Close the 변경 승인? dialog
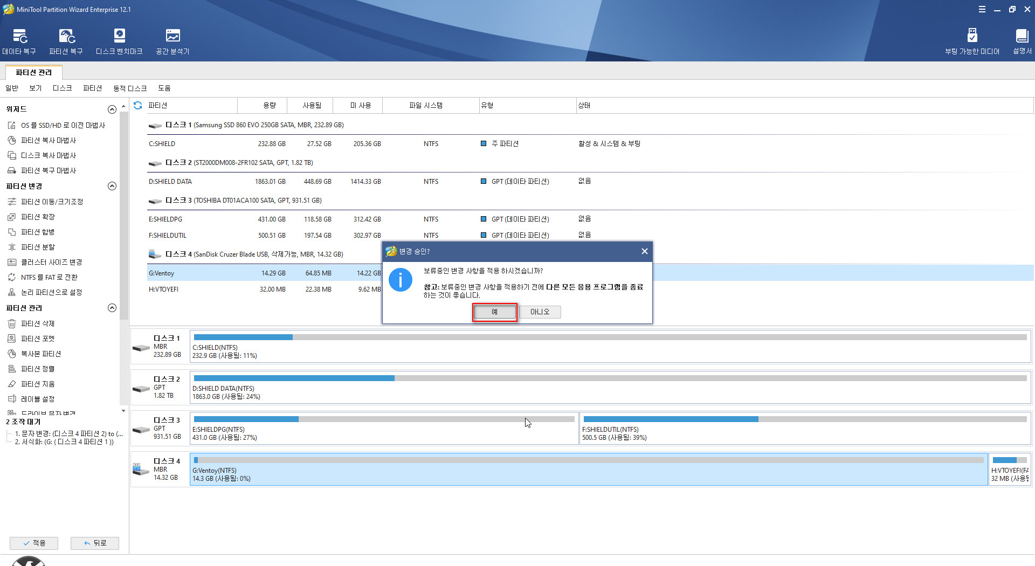Screen dimensions: 1035x566 pyautogui.click(x=644, y=251)
